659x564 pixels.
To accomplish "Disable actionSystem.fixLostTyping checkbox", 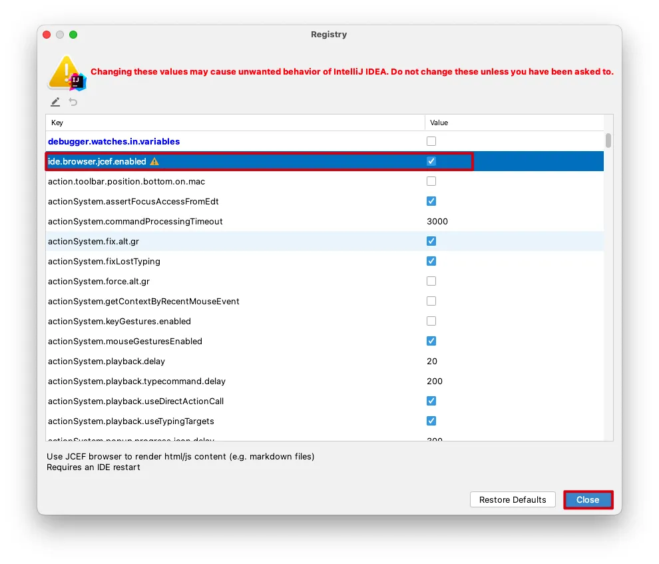I will [431, 261].
